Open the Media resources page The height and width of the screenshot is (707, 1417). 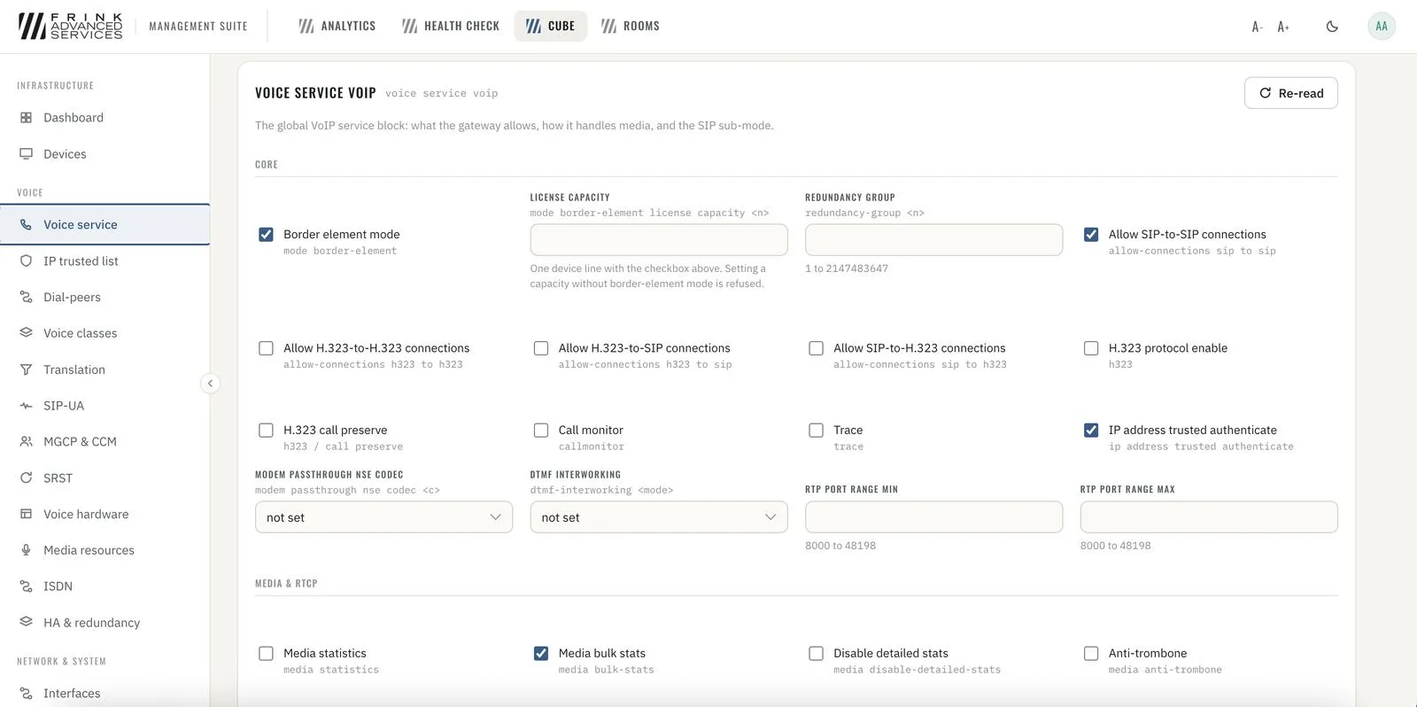click(x=105, y=550)
